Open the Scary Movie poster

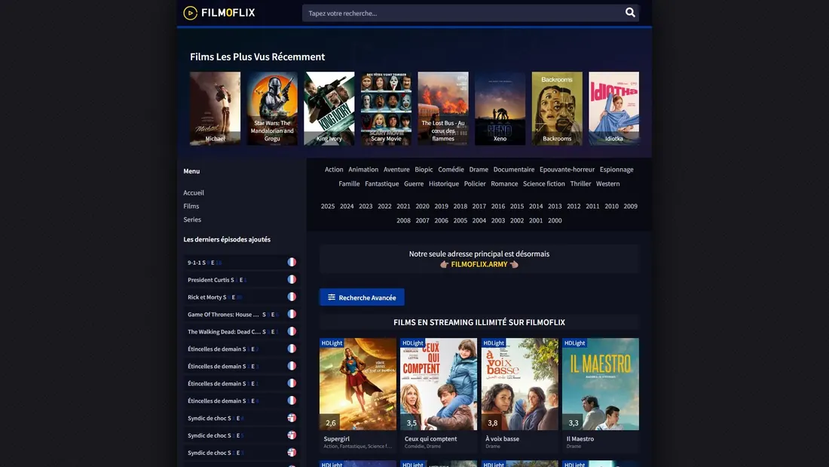[386, 109]
